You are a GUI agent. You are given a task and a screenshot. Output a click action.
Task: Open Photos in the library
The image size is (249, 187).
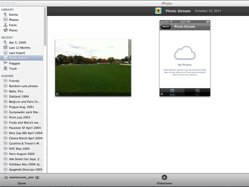pos(22,20)
